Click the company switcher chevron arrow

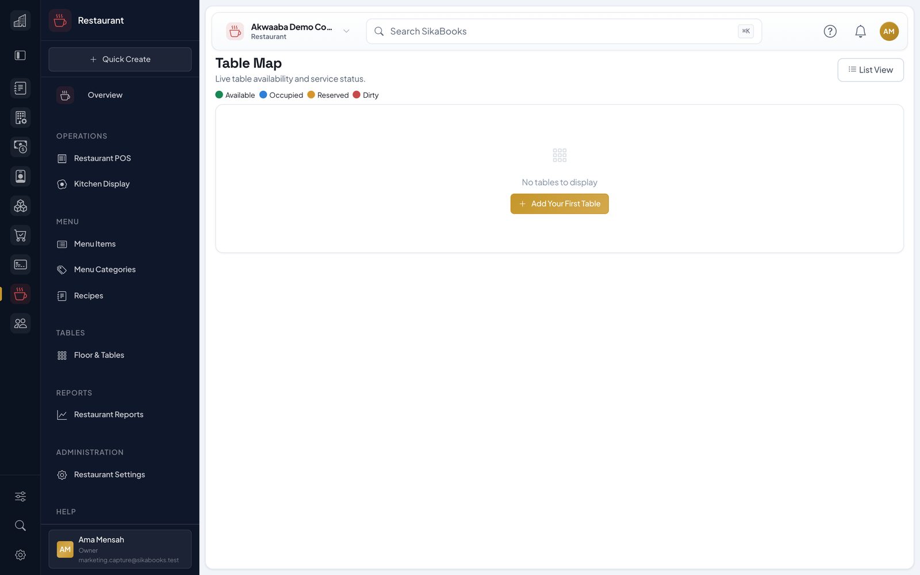[x=346, y=32]
